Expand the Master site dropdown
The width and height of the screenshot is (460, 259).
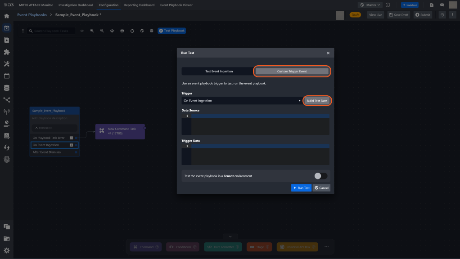click(x=370, y=5)
